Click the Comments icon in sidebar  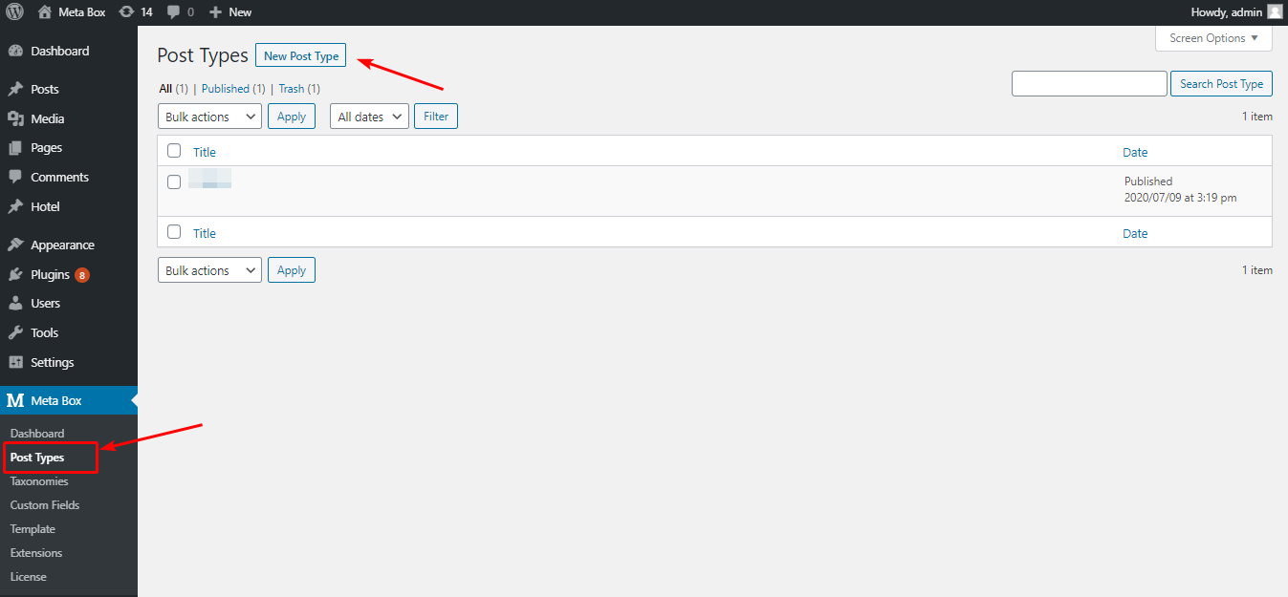tap(15, 177)
